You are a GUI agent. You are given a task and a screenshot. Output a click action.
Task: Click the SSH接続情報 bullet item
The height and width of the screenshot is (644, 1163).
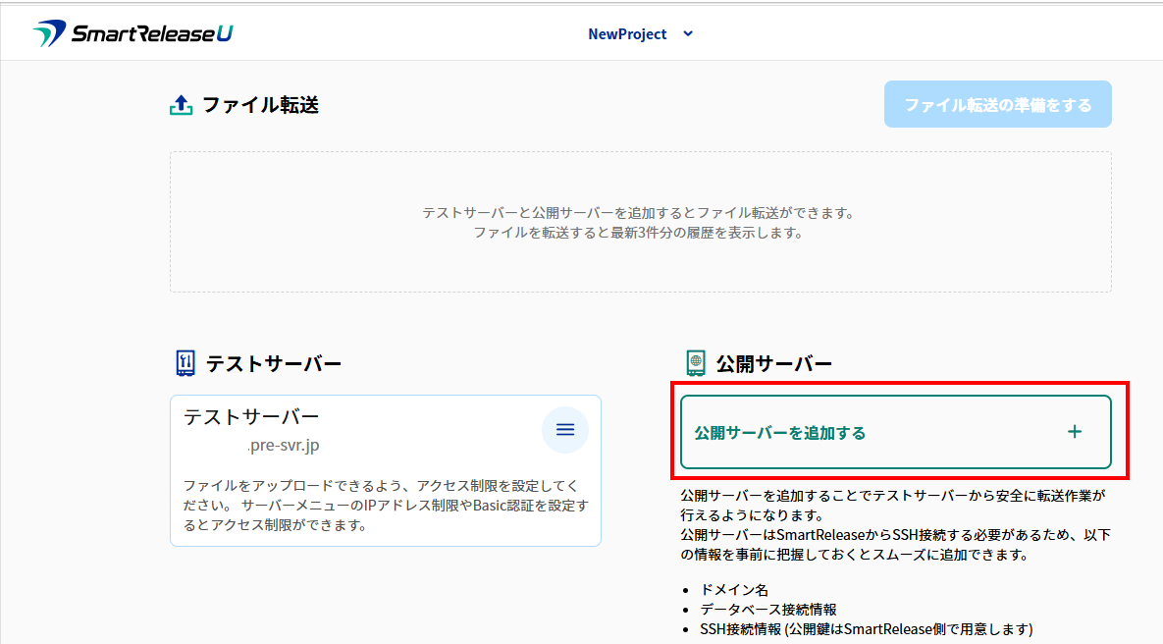pos(867,628)
